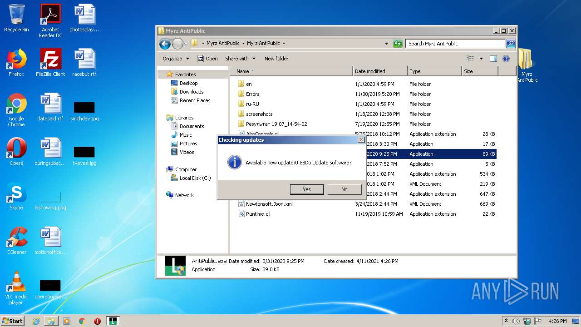Open Pictures library
581x327 pixels.
188,144
